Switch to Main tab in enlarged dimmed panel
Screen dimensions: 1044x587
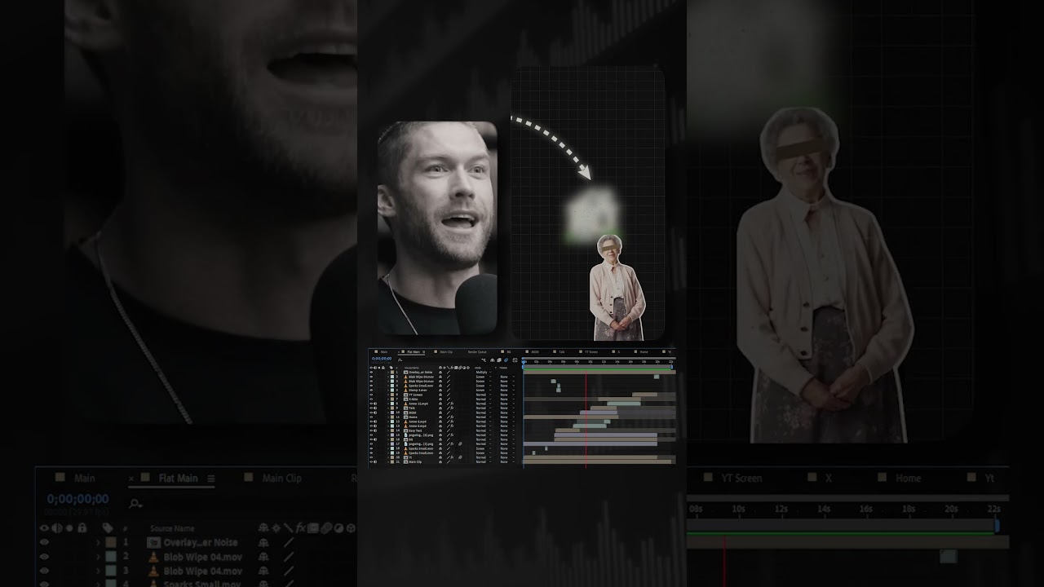click(84, 479)
